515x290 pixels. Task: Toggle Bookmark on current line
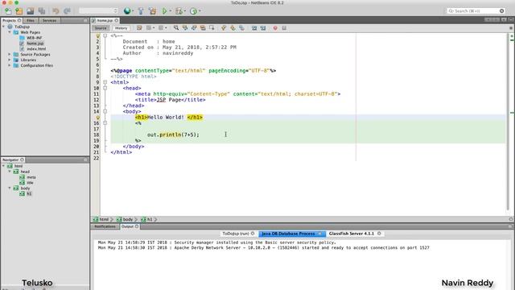point(241,28)
